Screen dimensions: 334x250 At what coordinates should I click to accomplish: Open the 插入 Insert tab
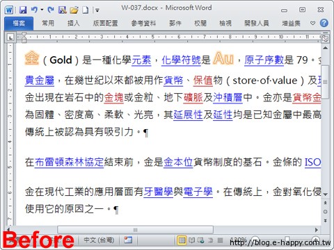pos(73,23)
